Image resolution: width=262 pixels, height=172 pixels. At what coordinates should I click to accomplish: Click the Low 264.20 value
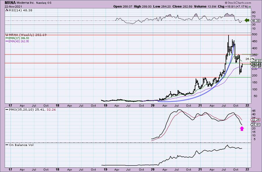click(x=162, y=6)
